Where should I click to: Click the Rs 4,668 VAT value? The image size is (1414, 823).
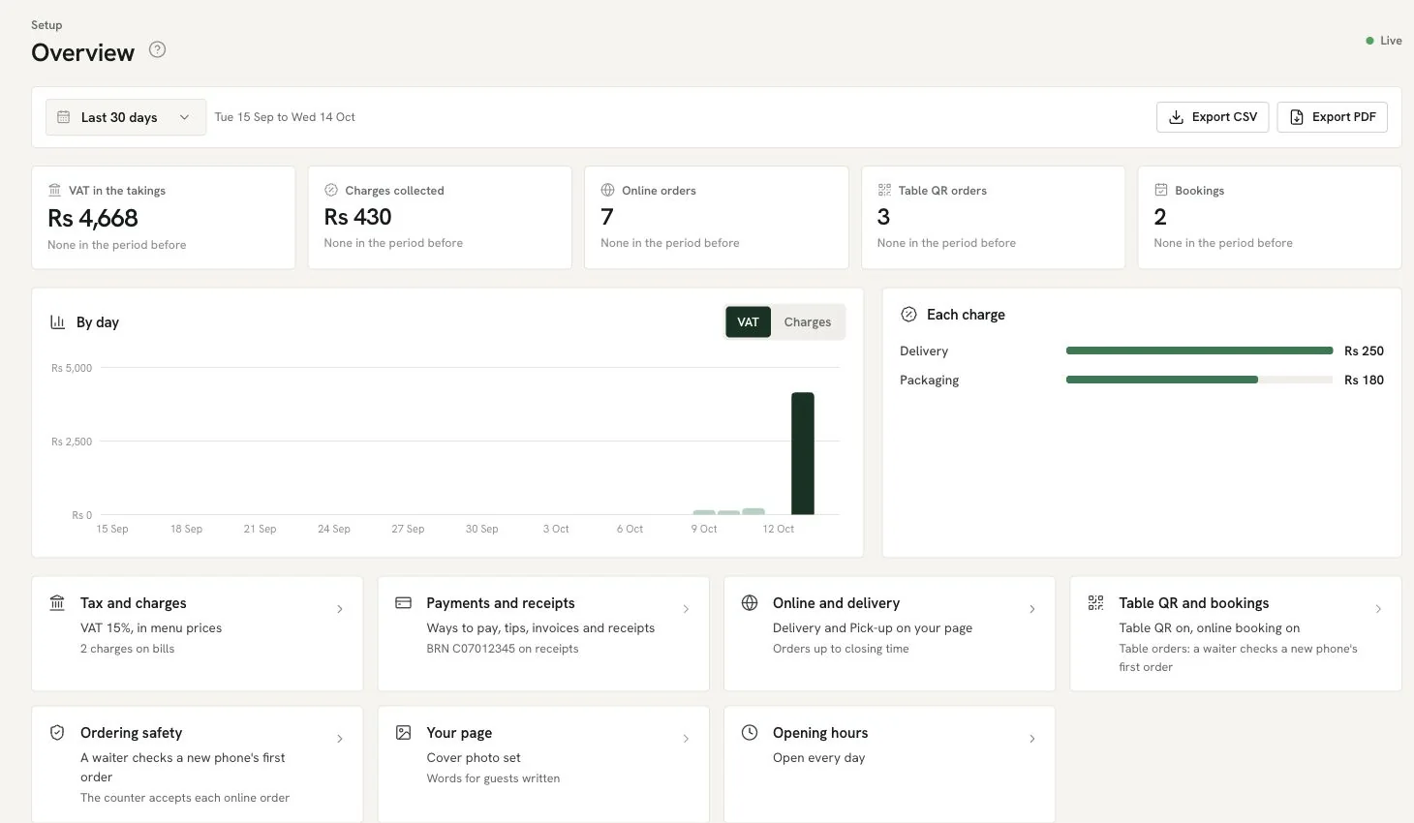click(93, 218)
